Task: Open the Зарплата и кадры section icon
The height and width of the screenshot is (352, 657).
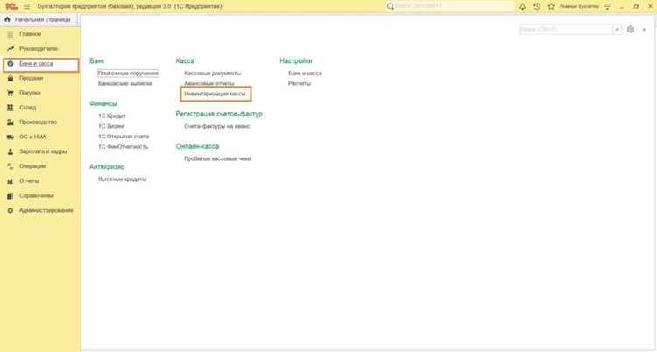Action: (x=11, y=151)
